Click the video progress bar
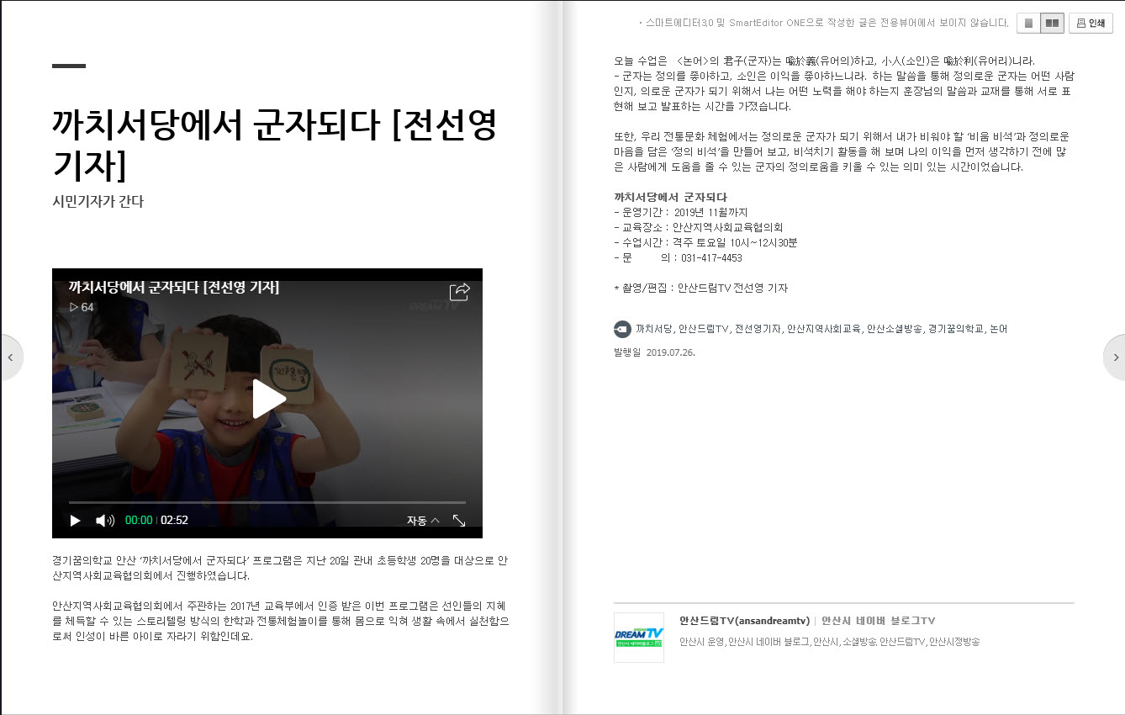 point(267,502)
